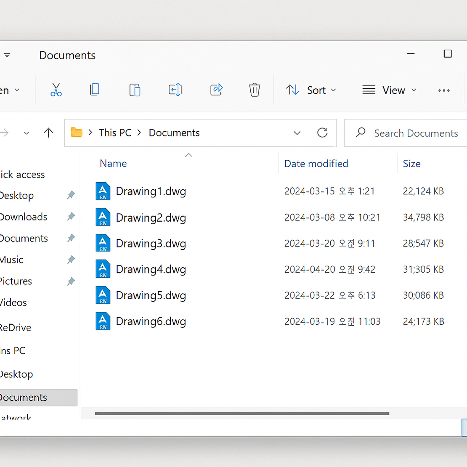Select This PC in the sidebar
The image size is (467, 467).
(x=13, y=350)
